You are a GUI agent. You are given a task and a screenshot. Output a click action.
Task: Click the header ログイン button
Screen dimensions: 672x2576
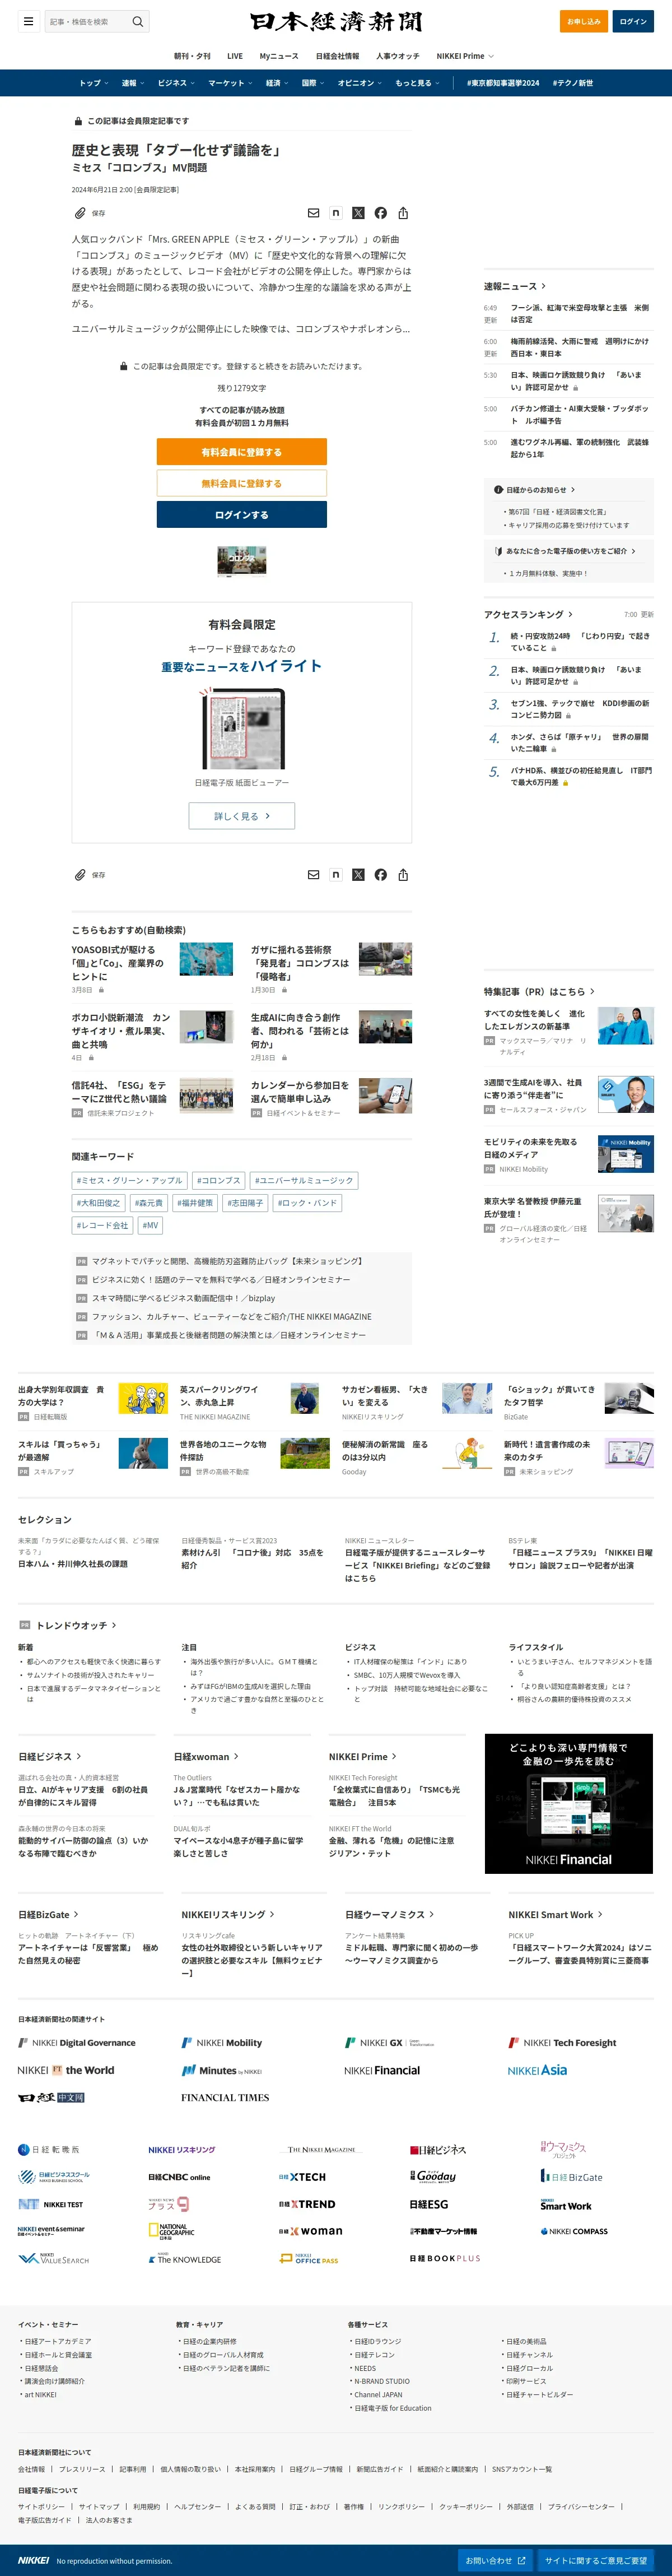[633, 21]
